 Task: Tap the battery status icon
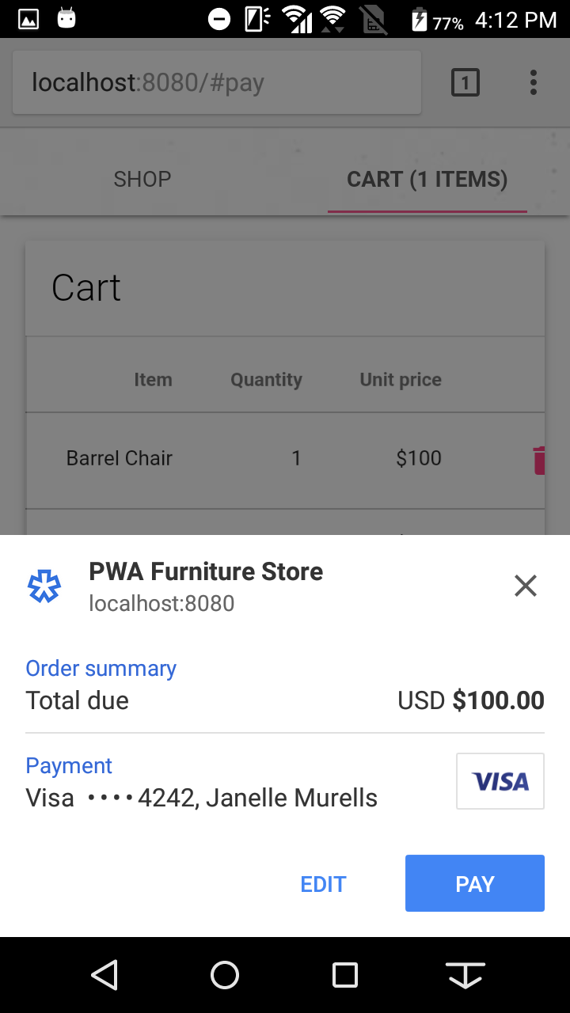point(420,19)
